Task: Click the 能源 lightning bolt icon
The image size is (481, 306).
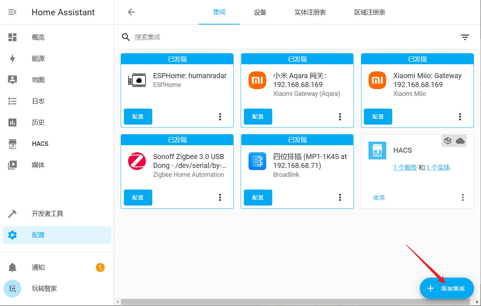Action: pos(12,59)
